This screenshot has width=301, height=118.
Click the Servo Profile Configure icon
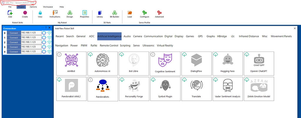coord(145,13)
